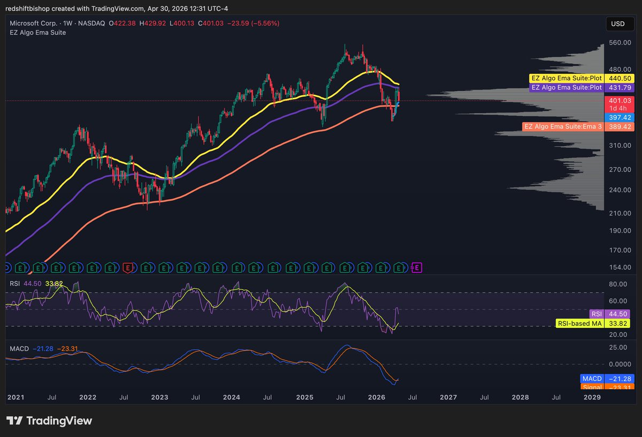Image resolution: width=642 pixels, height=437 pixels.
Task: Click the high value H429.92
Action: pyautogui.click(x=153, y=24)
